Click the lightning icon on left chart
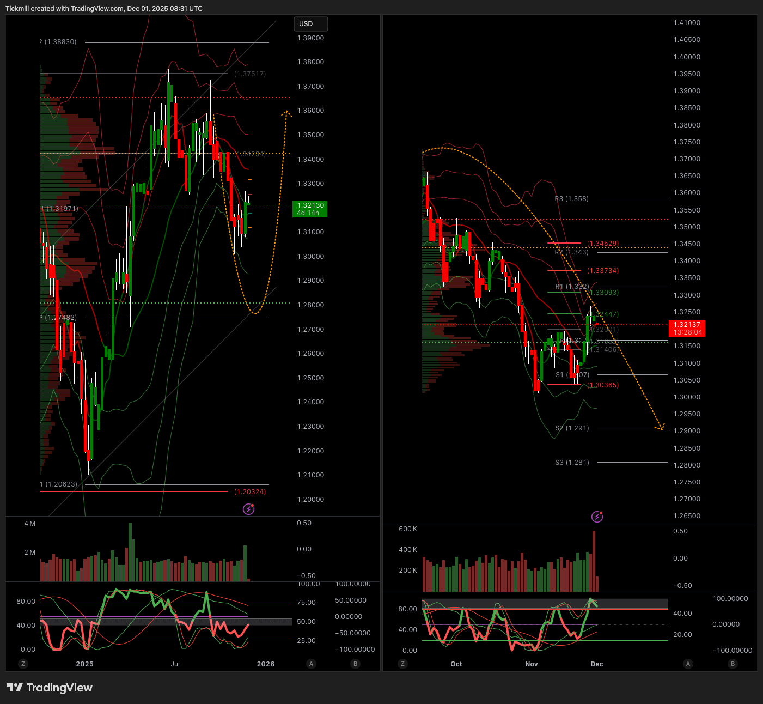Image resolution: width=763 pixels, height=704 pixels. pyautogui.click(x=248, y=509)
